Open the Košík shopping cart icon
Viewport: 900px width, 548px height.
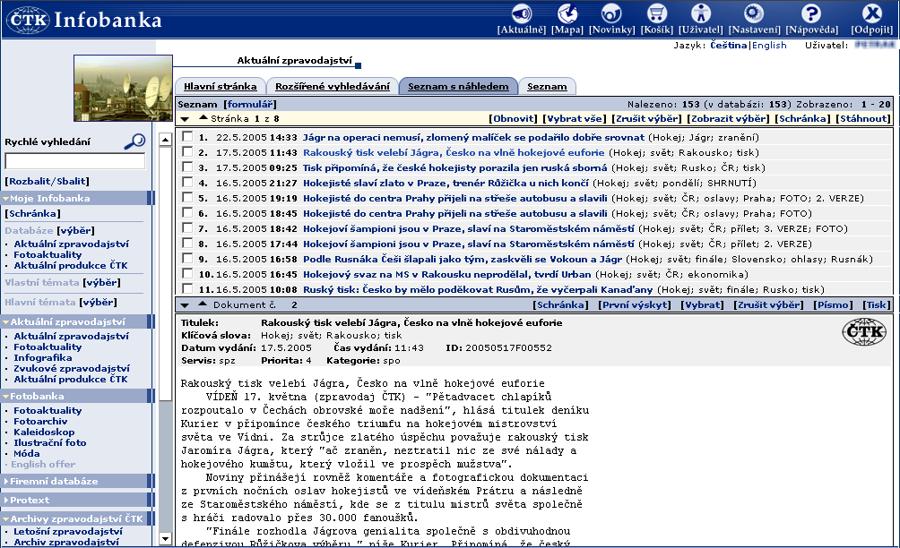click(x=657, y=13)
